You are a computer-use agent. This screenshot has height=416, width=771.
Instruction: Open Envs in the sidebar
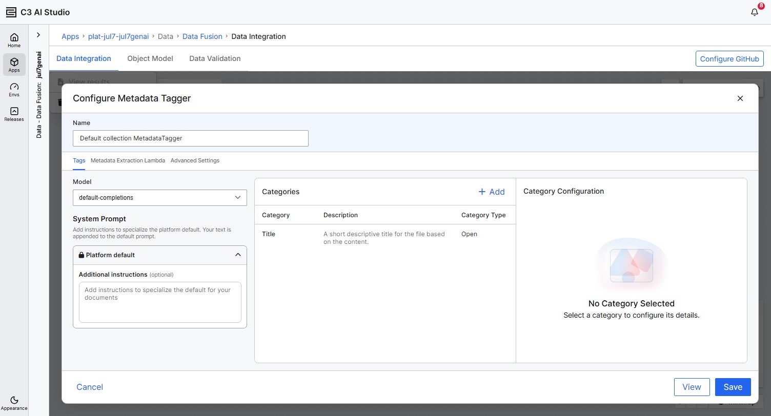pyautogui.click(x=14, y=90)
